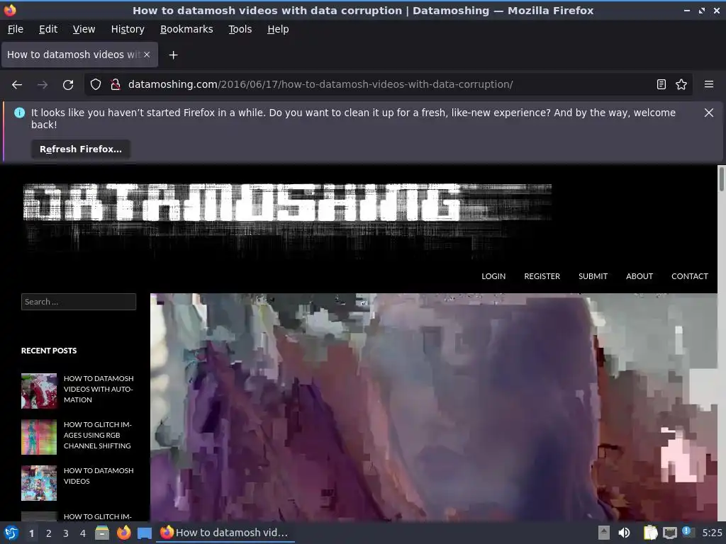Image resolution: width=726 pixels, height=544 pixels.
Task: Close the datamosh tab
Action: click(x=147, y=55)
